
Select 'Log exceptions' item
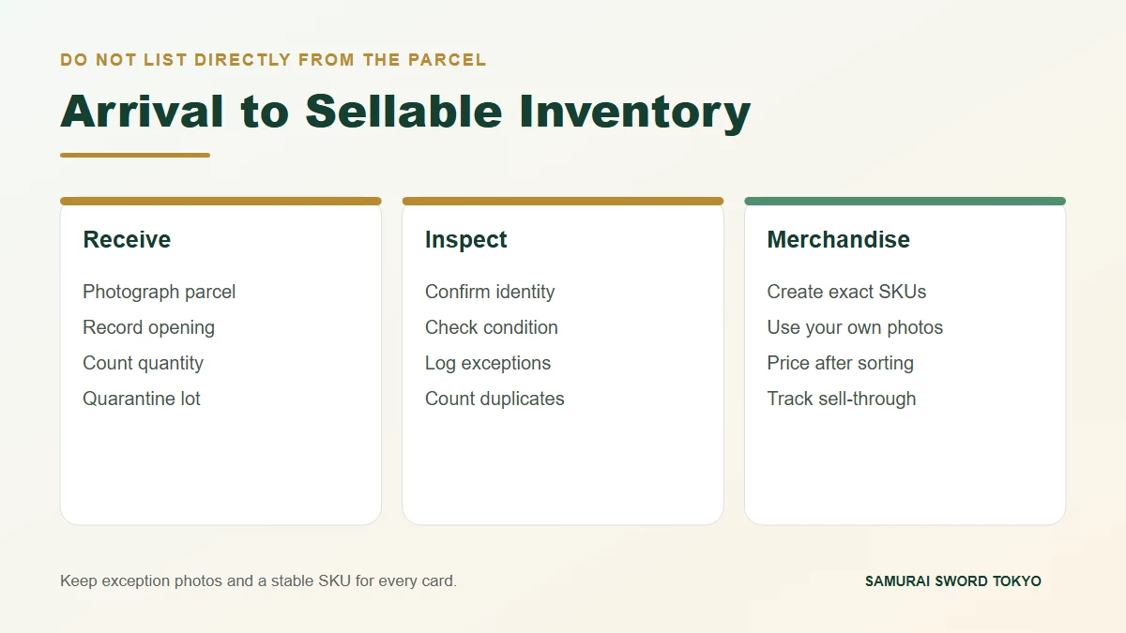488,363
